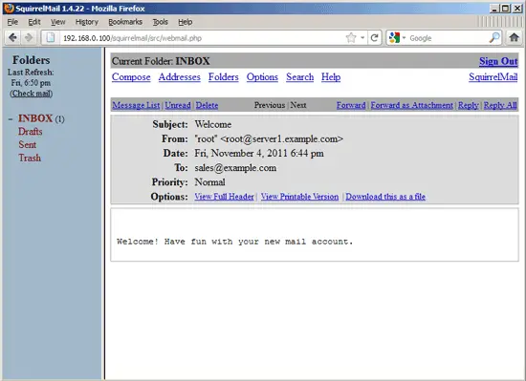Open the File menu
The width and height of the screenshot is (526, 381).
click(12, 22)
